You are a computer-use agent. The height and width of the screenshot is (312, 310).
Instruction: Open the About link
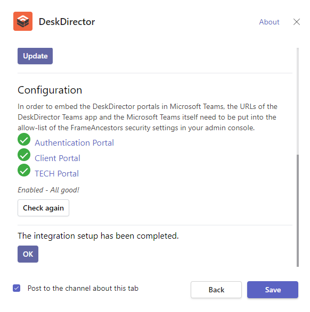point(269,22)
